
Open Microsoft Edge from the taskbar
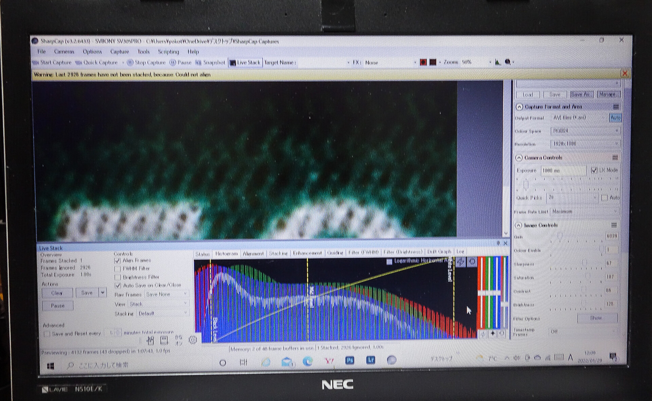(x=308, y=361)
